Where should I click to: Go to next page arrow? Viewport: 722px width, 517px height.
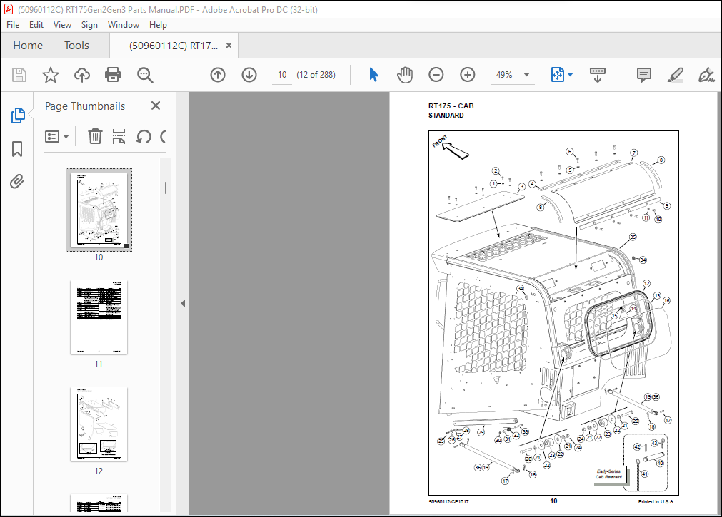pos(249,74)
